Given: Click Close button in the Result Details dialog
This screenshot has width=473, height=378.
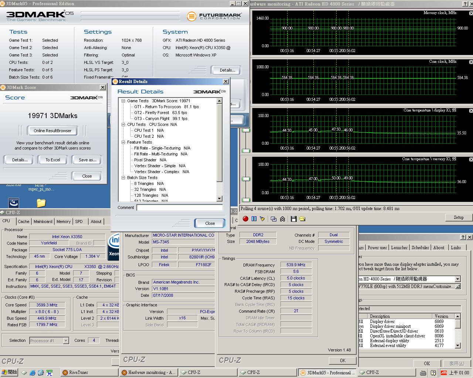Looking at the screenshot, I should click(210, 223).
